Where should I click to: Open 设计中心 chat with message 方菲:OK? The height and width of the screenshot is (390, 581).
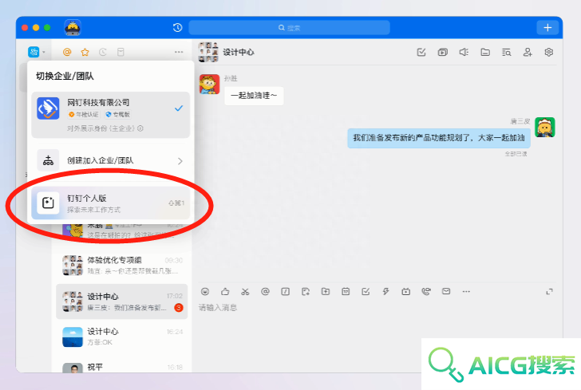pyautogui.click(x=122, y=337)
